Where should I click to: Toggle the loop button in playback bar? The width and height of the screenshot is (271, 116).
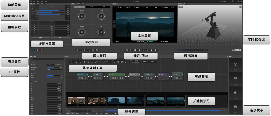click(127, 50)
